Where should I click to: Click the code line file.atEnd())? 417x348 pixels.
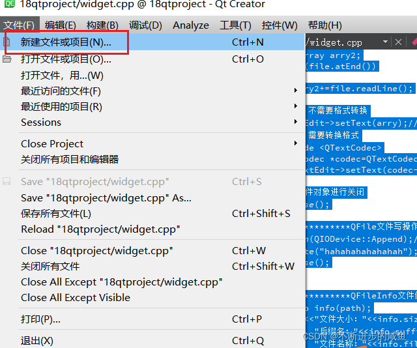tap(342, 66)
